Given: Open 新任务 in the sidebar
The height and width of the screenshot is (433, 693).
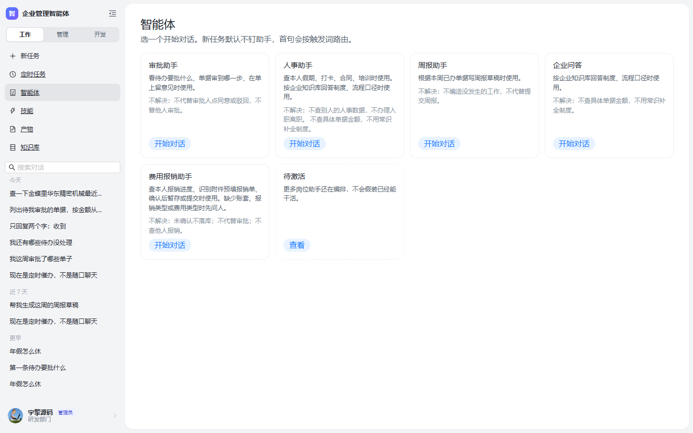Looking at the screenshot, I should pos(63,56).
